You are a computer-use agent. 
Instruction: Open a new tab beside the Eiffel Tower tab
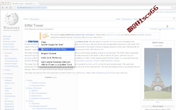coord(41,4)
